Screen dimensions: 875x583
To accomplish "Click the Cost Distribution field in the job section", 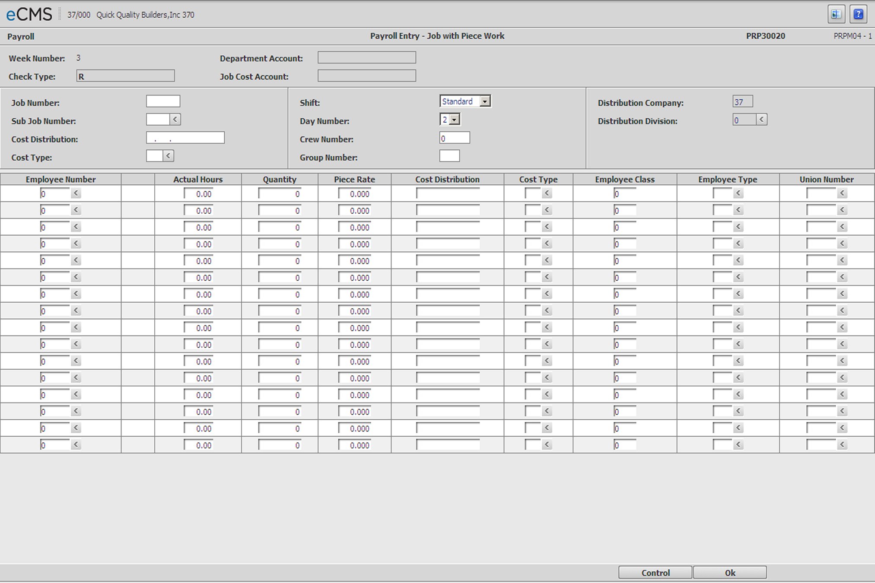I will tap(185, 138).
